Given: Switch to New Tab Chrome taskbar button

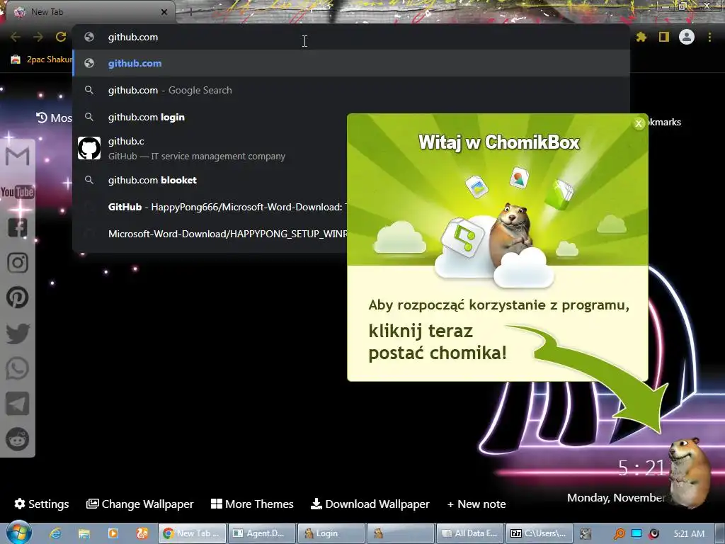Looking at the screenshot, I should coord(192,533).
